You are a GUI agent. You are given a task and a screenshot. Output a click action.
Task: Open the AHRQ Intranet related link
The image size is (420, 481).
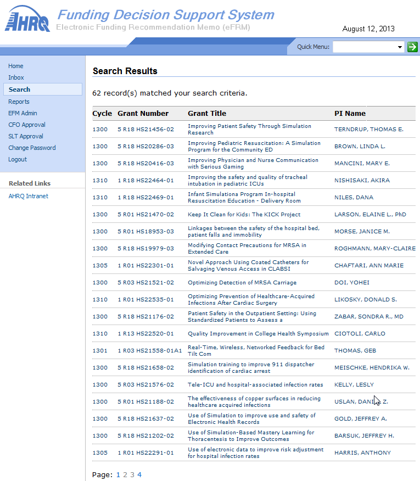[28, 196]
